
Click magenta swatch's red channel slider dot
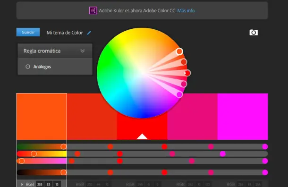point(265,146)
